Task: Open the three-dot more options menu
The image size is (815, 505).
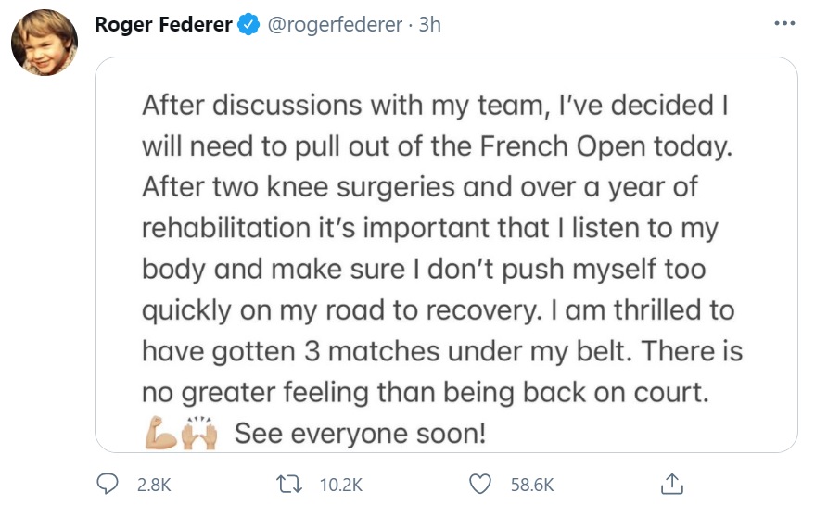Action: (x=784, y=24)
